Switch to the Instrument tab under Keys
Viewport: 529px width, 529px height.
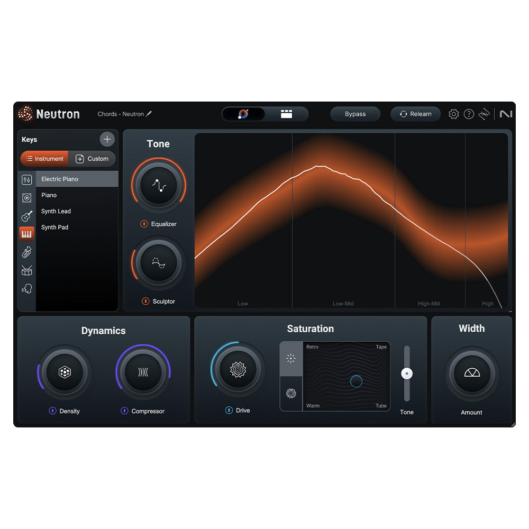click(x=44, y=159)
